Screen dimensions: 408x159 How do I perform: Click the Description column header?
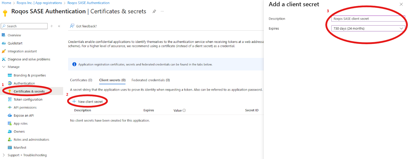83,110
